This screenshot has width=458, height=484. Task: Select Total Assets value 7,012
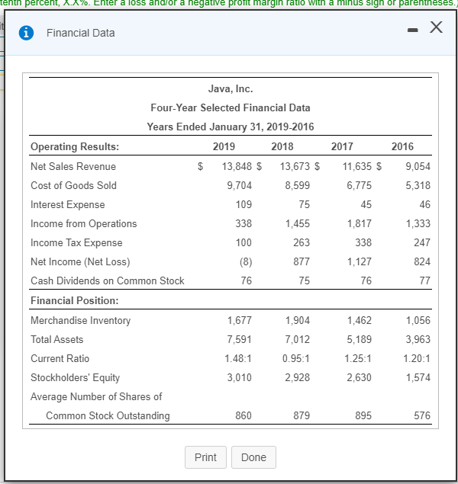point(297,339)
